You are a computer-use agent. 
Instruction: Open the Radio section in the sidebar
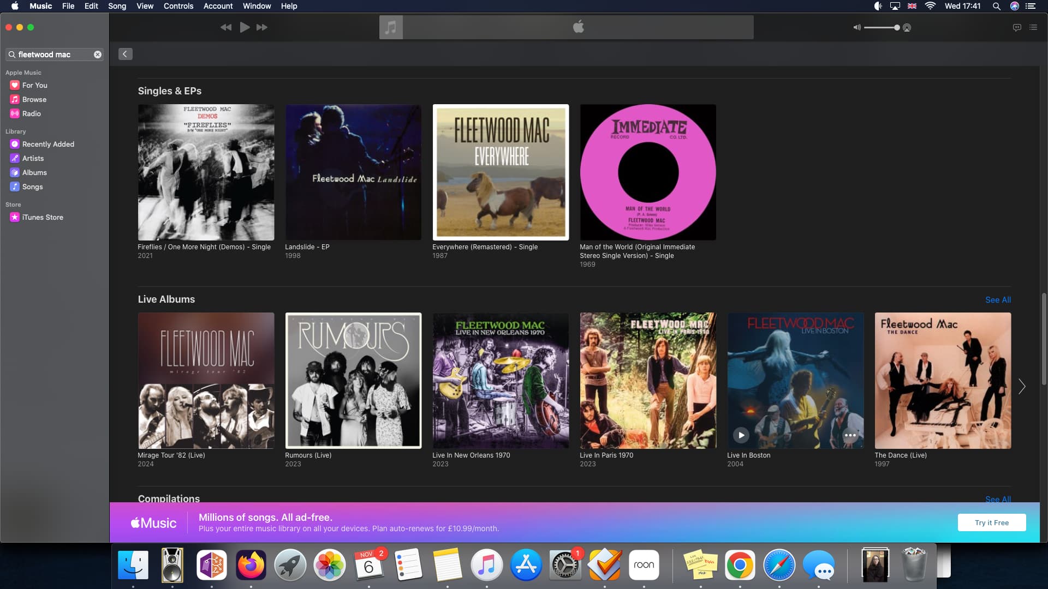tap(32, 113)
